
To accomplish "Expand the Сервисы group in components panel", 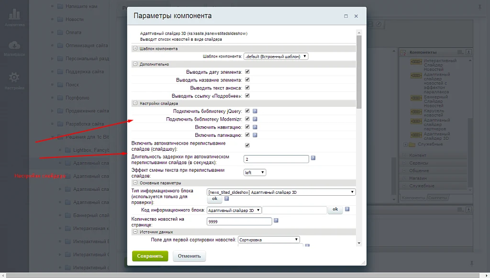I will point(404,163).
